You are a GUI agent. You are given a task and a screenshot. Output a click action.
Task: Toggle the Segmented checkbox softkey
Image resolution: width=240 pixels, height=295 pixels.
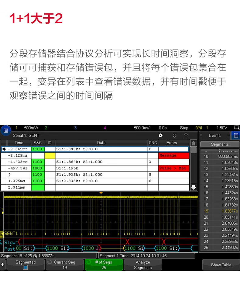coord(26,265)
